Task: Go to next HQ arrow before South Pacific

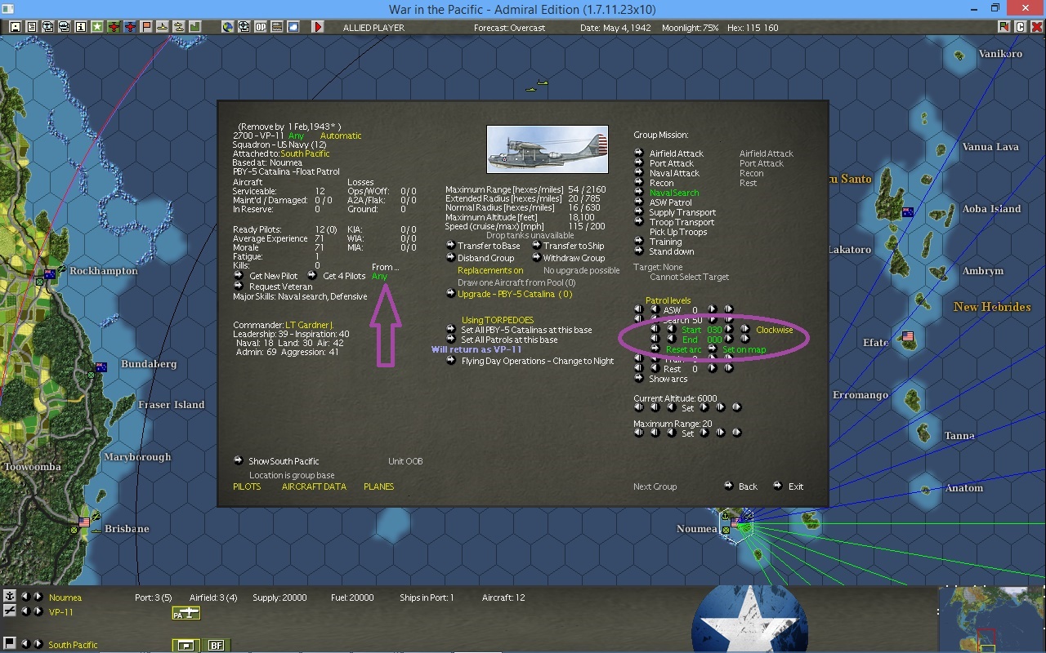Action: (x=38, y=644)
